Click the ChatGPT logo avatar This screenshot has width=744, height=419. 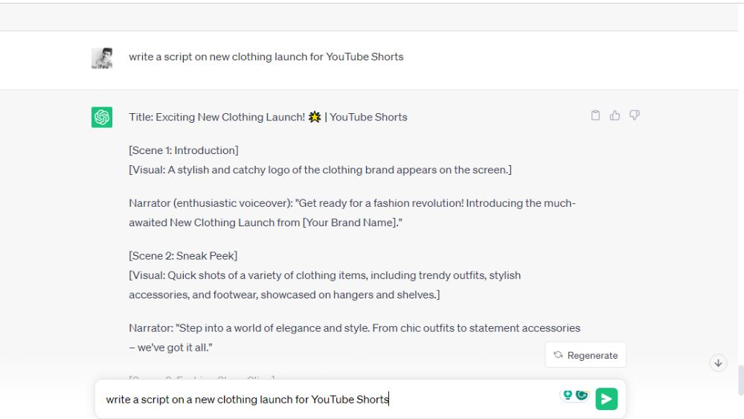tap(102, 117)
